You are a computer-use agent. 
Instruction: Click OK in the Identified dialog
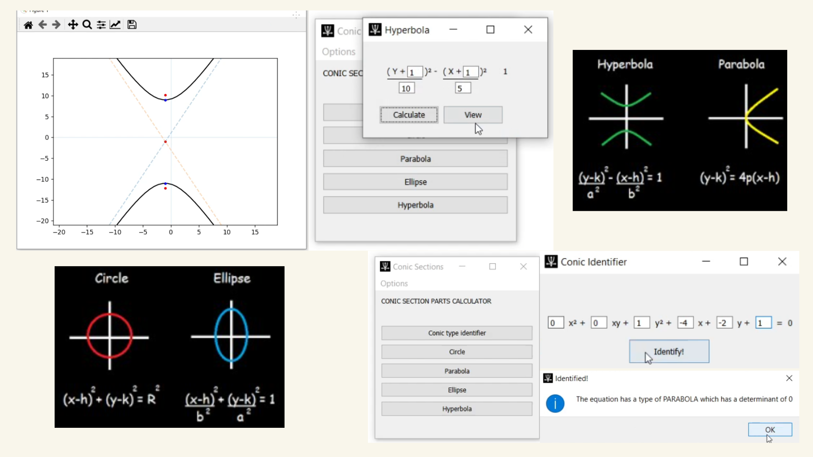pos(769,429)
